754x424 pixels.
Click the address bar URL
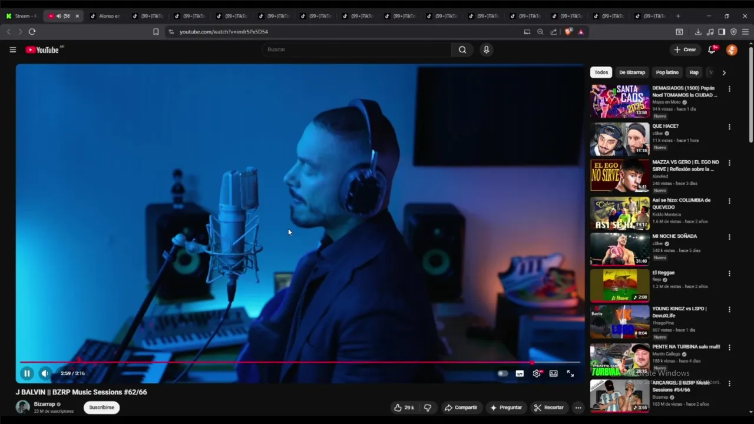[x=223, y=32]
